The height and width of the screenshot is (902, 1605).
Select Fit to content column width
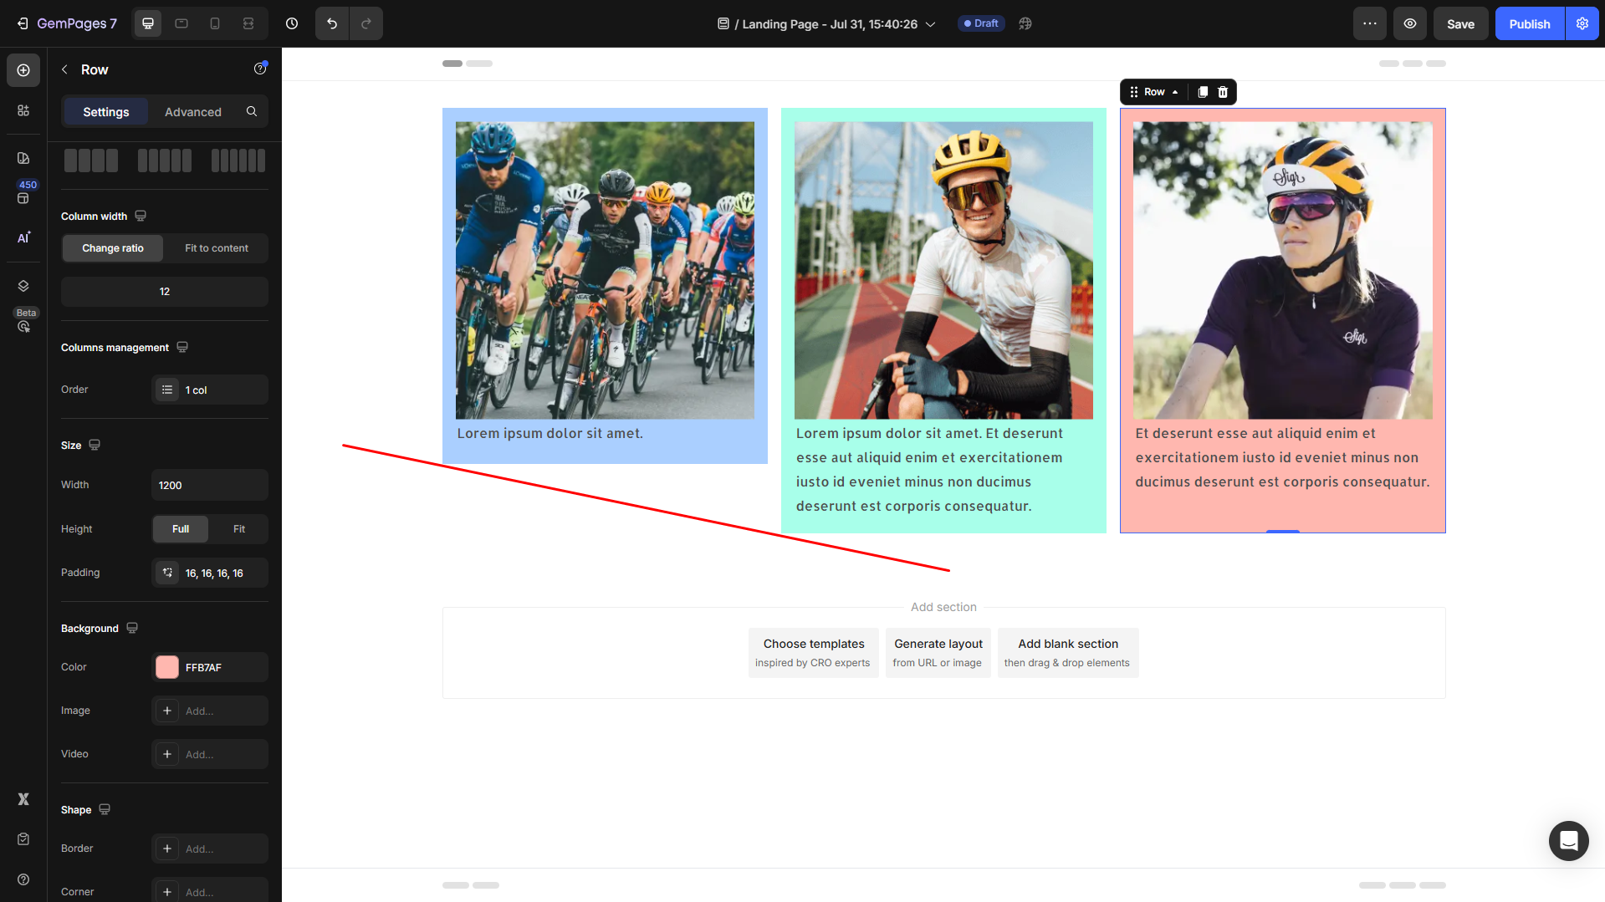pyautogui.click(x=216, y=248)
